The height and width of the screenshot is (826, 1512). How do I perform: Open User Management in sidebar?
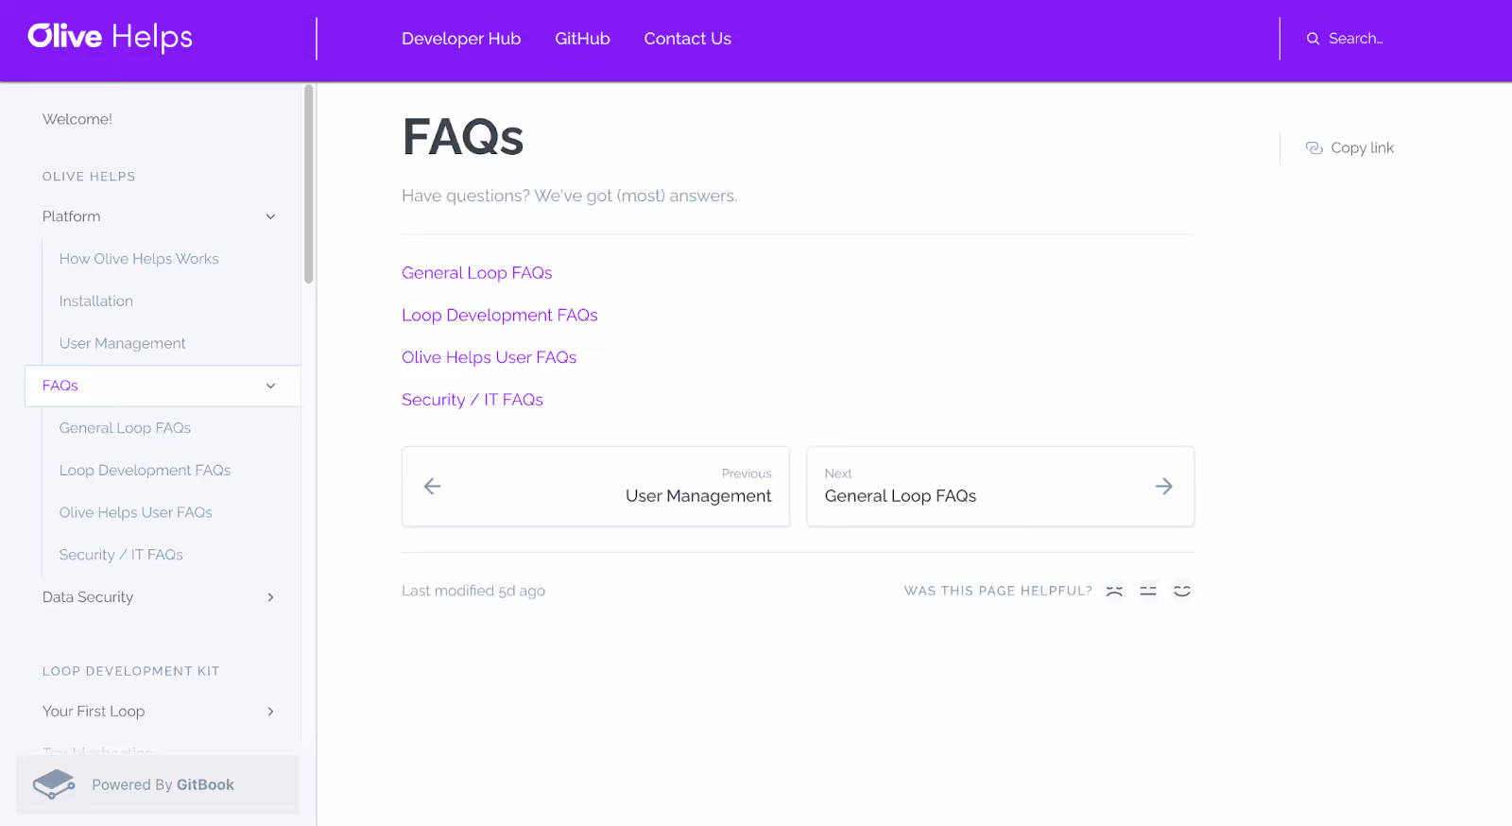click(x=123, y=343)
